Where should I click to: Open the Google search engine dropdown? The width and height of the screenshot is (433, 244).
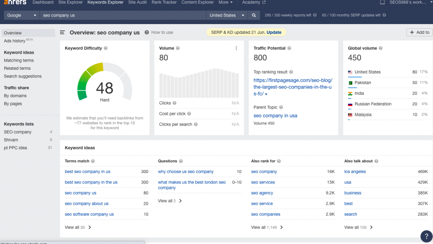point(21,14)
